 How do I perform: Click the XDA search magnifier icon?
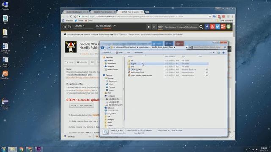201,27
